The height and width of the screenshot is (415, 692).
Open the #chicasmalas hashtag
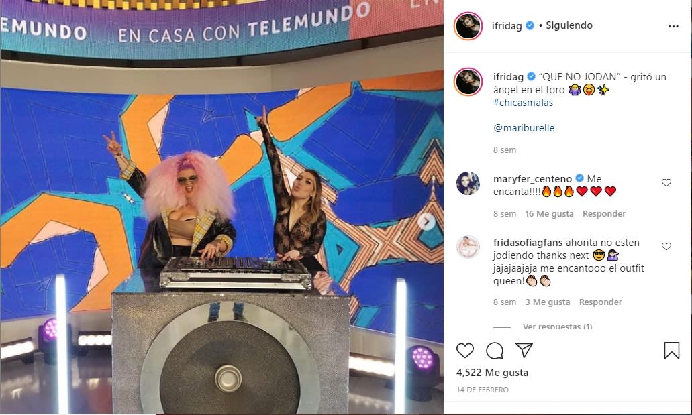523,103
